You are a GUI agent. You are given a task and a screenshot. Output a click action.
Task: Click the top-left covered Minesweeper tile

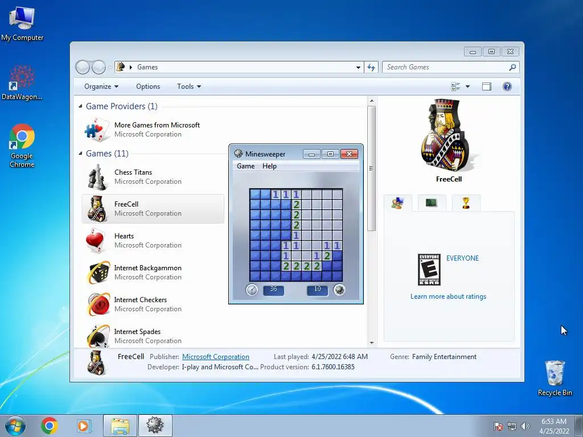(255, 195)
